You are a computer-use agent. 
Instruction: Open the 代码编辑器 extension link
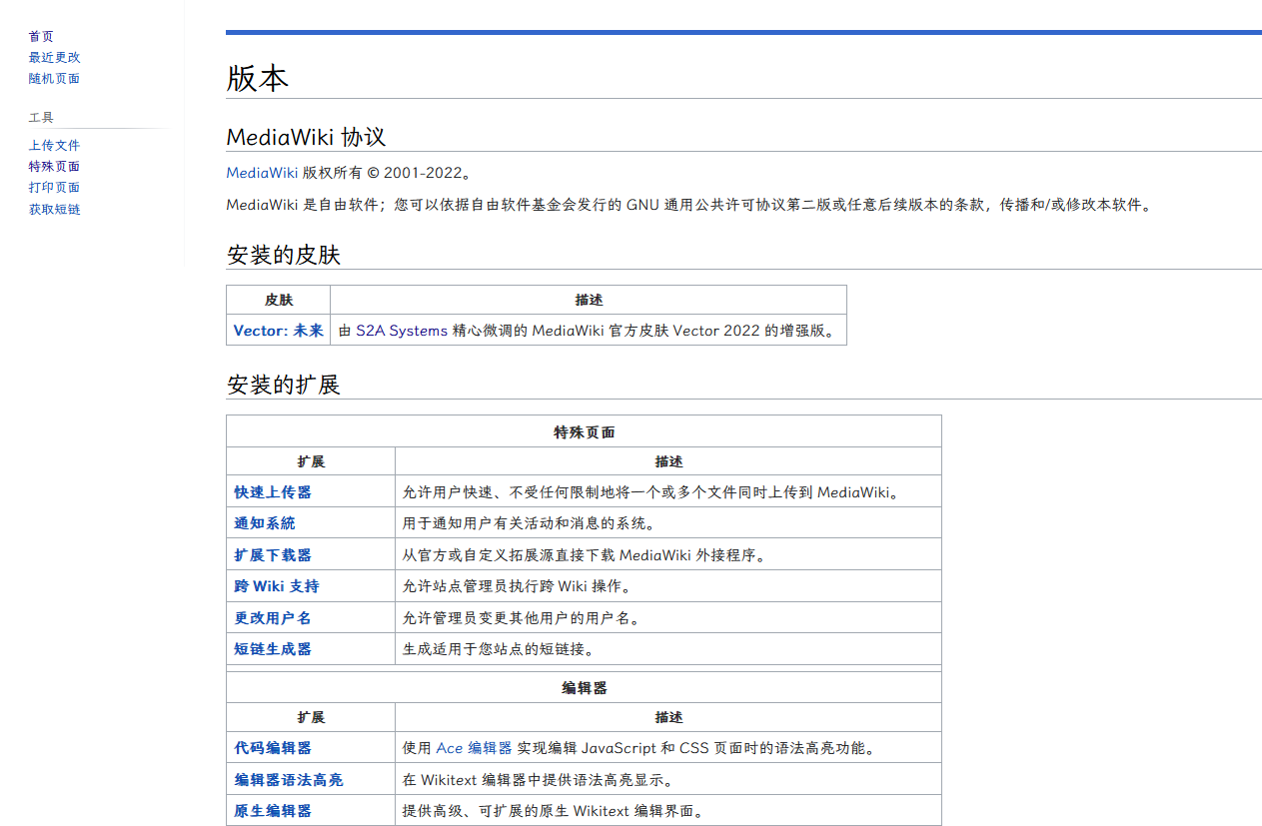coord(273,747)
